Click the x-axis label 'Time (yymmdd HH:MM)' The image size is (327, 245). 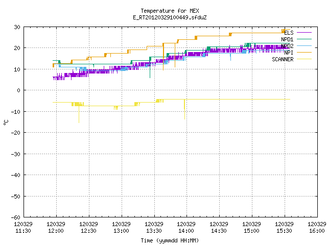[170, 240]
